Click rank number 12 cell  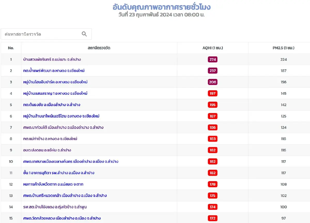(11, 184)
